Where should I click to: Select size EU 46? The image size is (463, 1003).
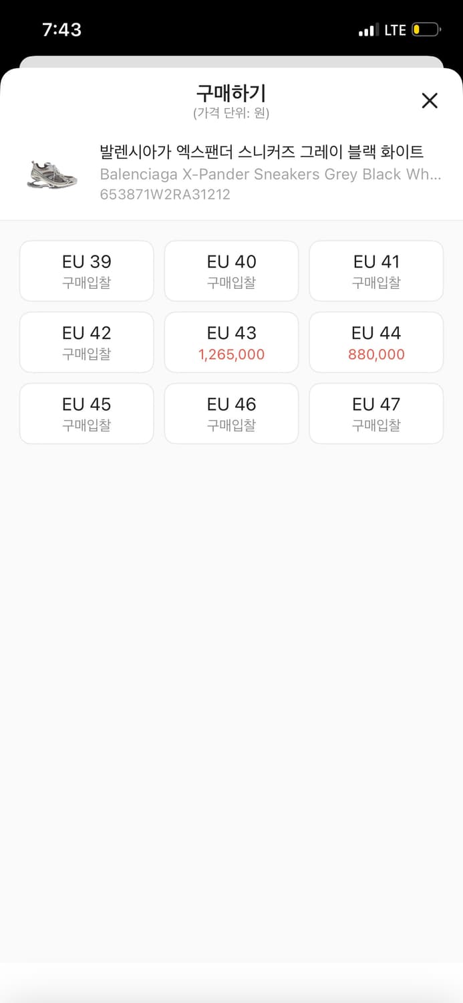231,413
